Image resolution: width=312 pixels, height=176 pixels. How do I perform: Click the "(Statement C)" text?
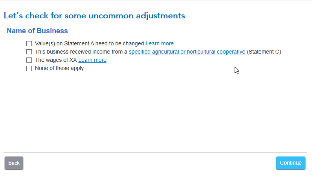point(264,52)
